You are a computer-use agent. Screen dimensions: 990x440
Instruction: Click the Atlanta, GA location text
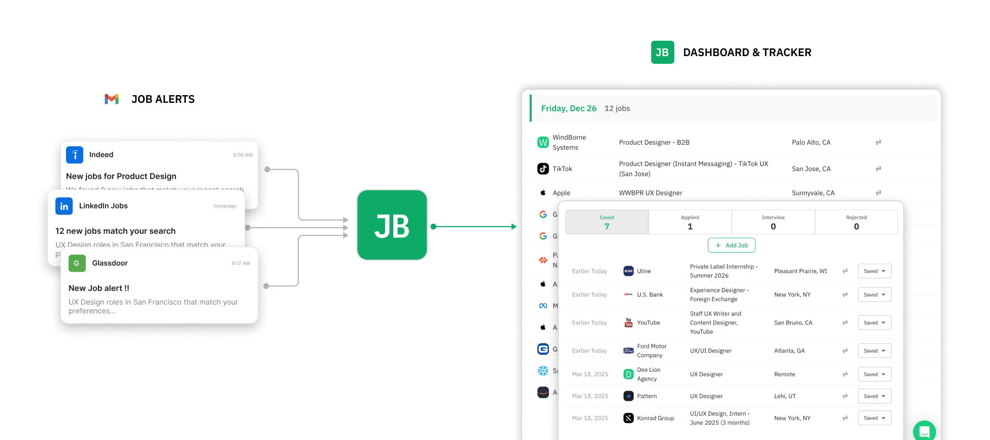point(789,351)
